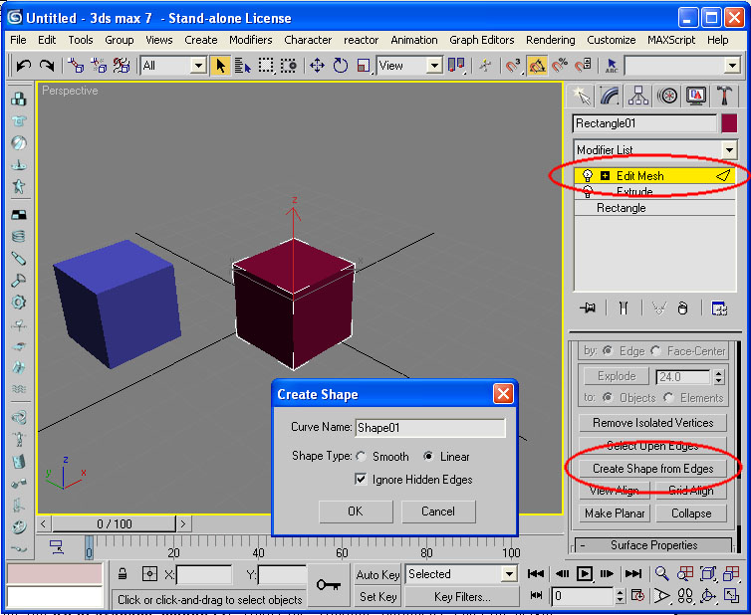Choose the Select Object arrow tool
Screen dimensions: 751x615
point(220,66)
